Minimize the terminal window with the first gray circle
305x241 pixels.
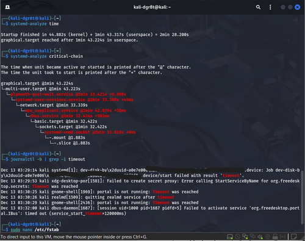[x=283, y=7]
